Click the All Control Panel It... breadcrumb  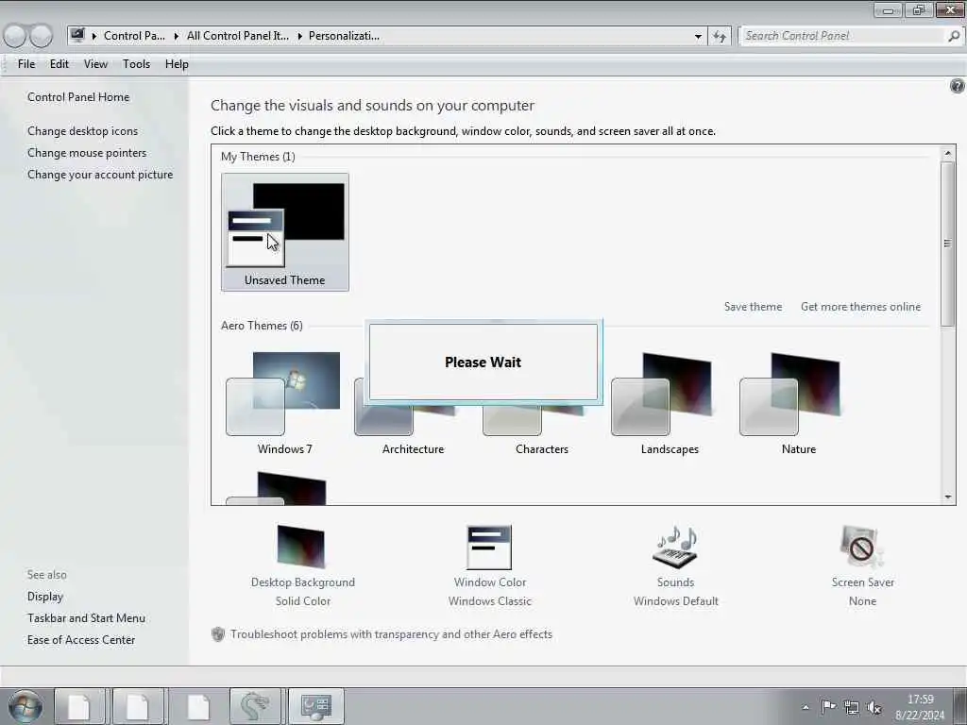point(237,36)
